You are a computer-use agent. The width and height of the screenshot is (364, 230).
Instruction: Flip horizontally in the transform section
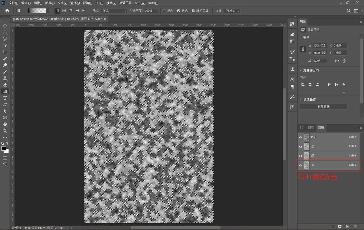pos(337,61)
